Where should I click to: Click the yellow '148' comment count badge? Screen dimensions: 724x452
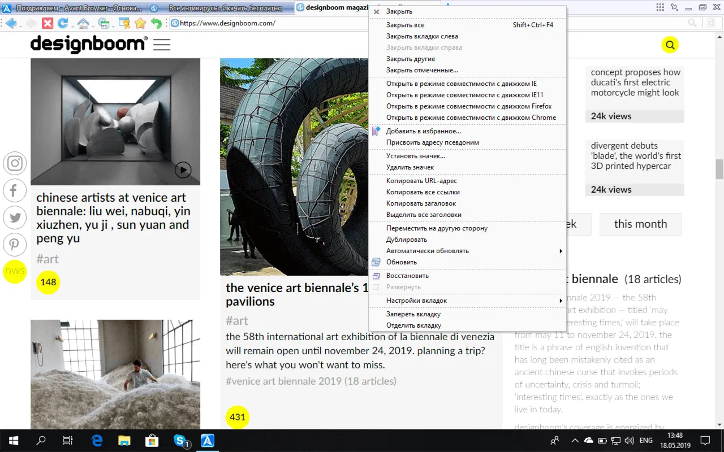pos(48,282)
